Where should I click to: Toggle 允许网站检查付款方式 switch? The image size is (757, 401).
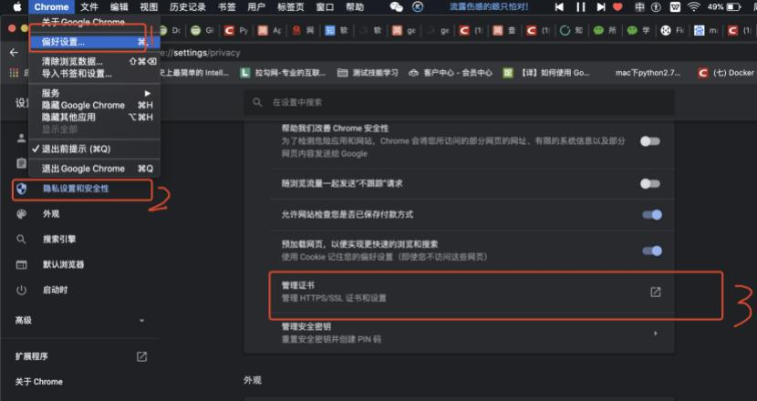[652, 215]
